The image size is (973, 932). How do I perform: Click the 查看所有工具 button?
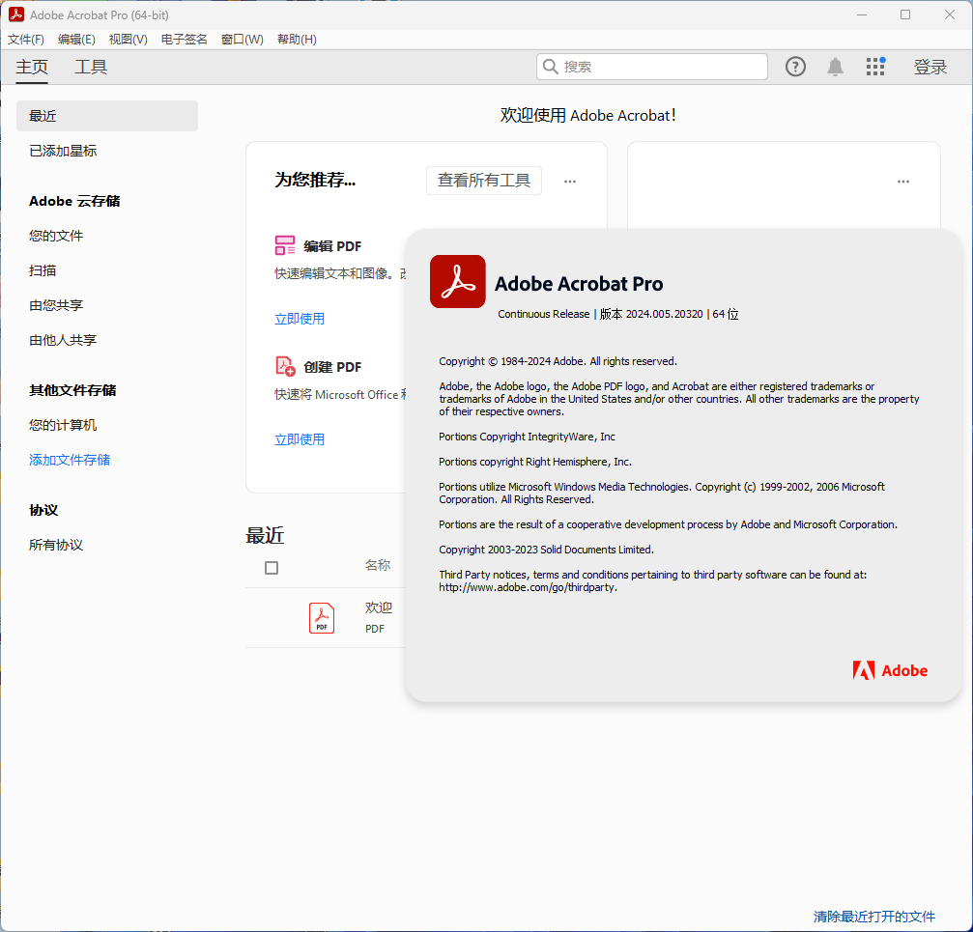pos(483,181)
